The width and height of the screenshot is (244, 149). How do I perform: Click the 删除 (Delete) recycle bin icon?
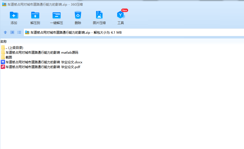(x=78, y=15)
